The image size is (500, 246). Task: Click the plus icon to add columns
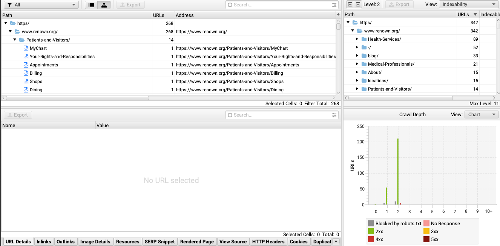338,15
